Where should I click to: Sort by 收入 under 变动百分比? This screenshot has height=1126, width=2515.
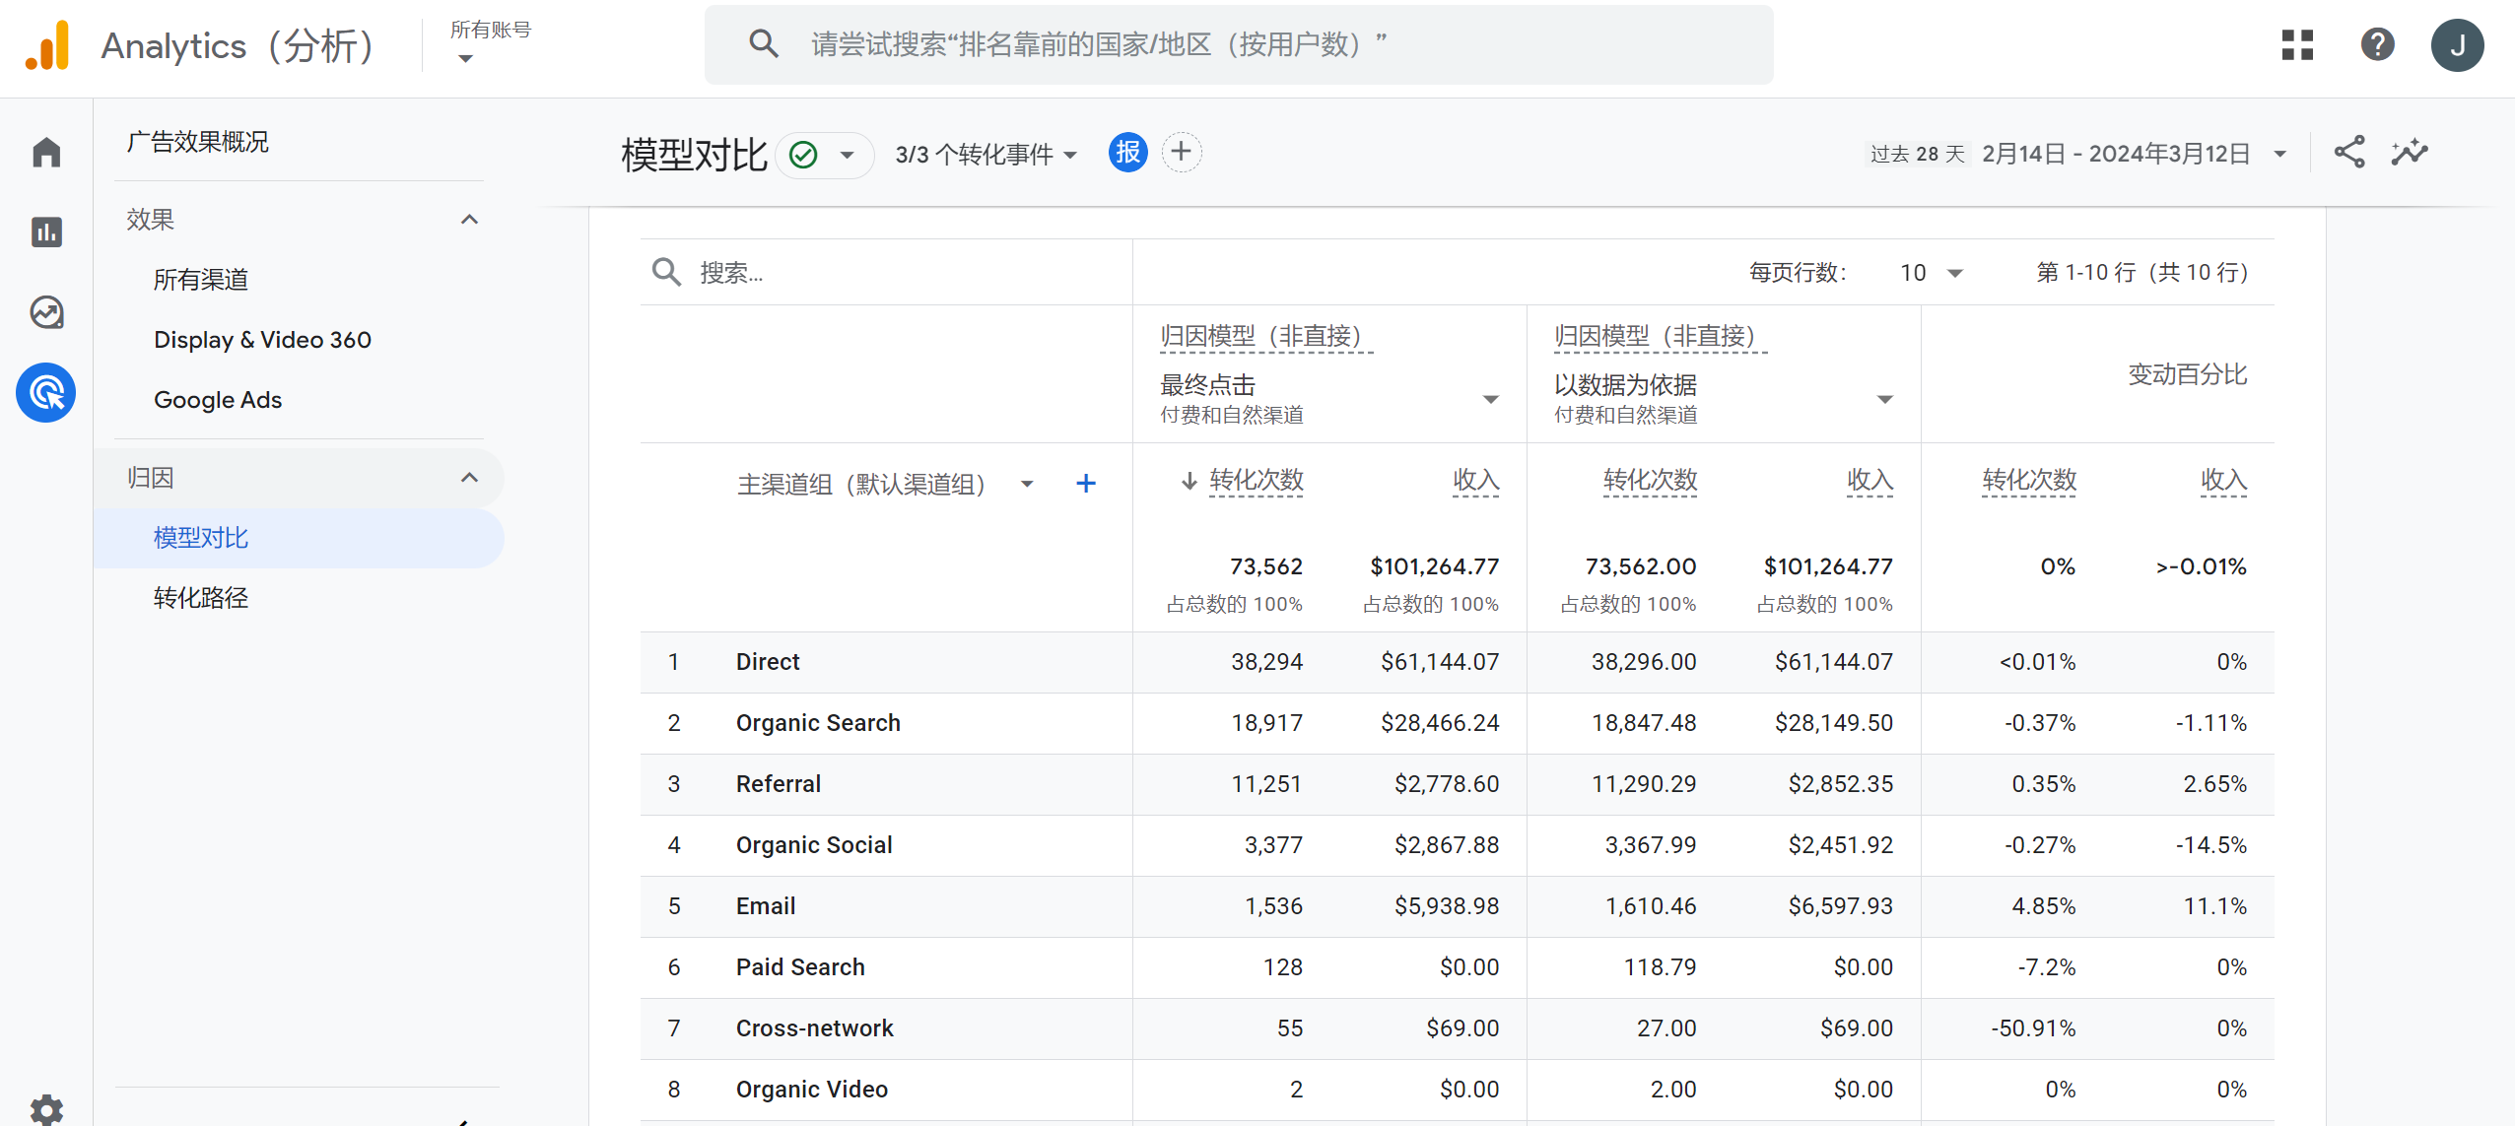coord(2223,481)
